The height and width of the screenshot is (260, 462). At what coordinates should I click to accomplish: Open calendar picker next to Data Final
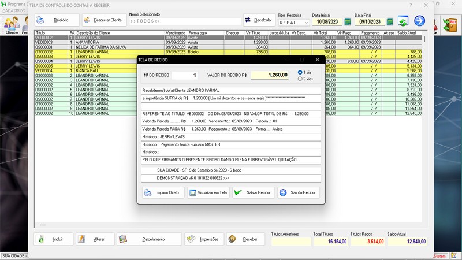click(x=390, y=22)
